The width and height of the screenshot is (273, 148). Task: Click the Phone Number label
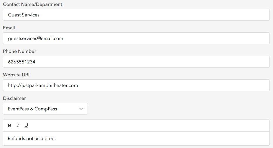click(x=19, y=51)
